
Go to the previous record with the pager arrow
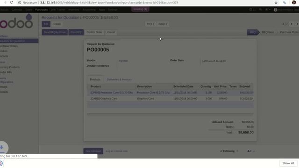pyautogui.click(x=292, y=24)
